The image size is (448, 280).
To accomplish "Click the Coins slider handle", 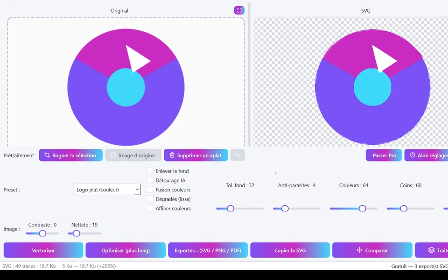I will (403, 209).
